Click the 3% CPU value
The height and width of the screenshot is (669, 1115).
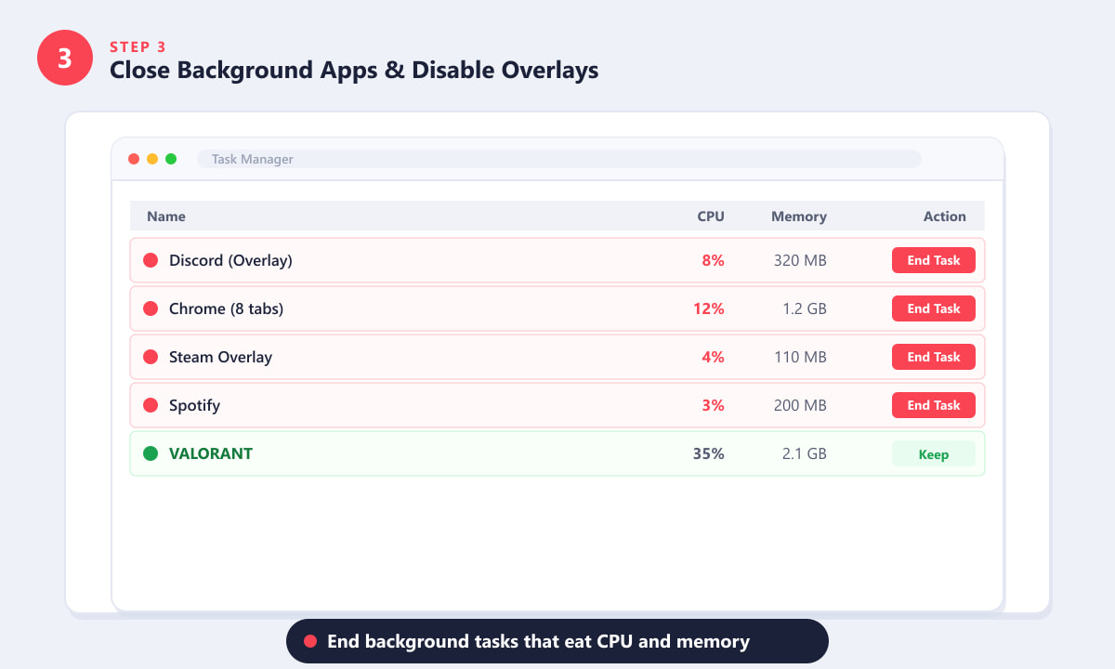(x=713, y=405)
